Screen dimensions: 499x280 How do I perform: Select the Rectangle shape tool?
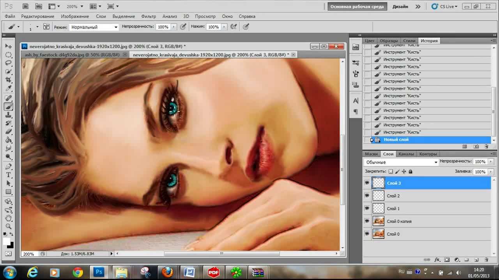(x=8, y=192)
